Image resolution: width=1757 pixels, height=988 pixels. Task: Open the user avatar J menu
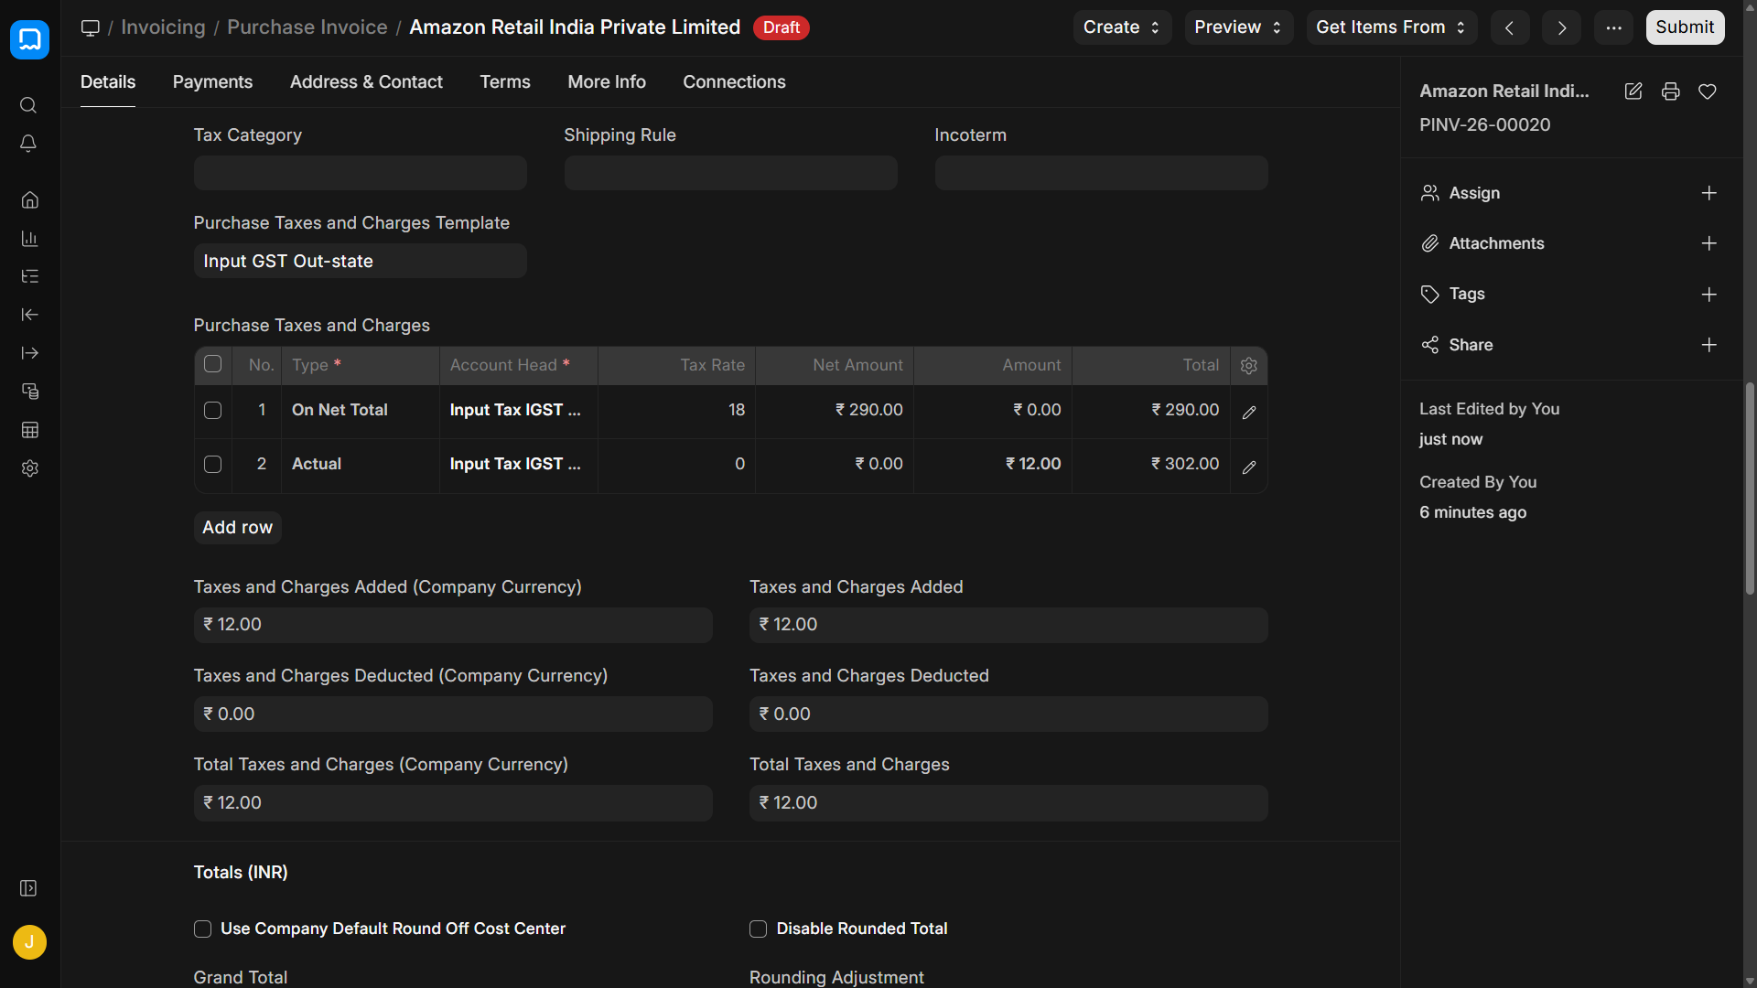[29, 942]
